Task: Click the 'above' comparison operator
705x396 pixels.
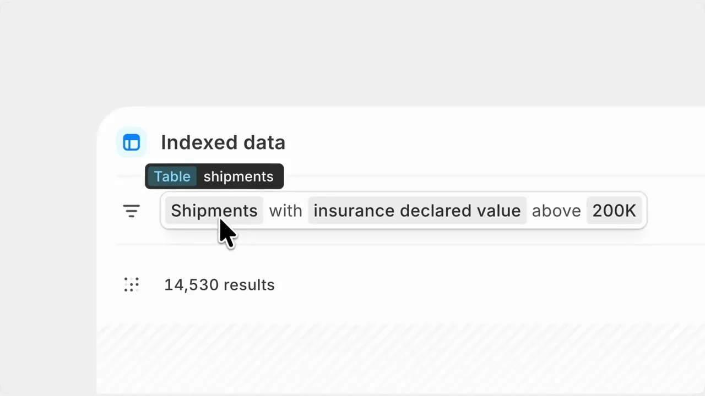Action: pos(556,211)
